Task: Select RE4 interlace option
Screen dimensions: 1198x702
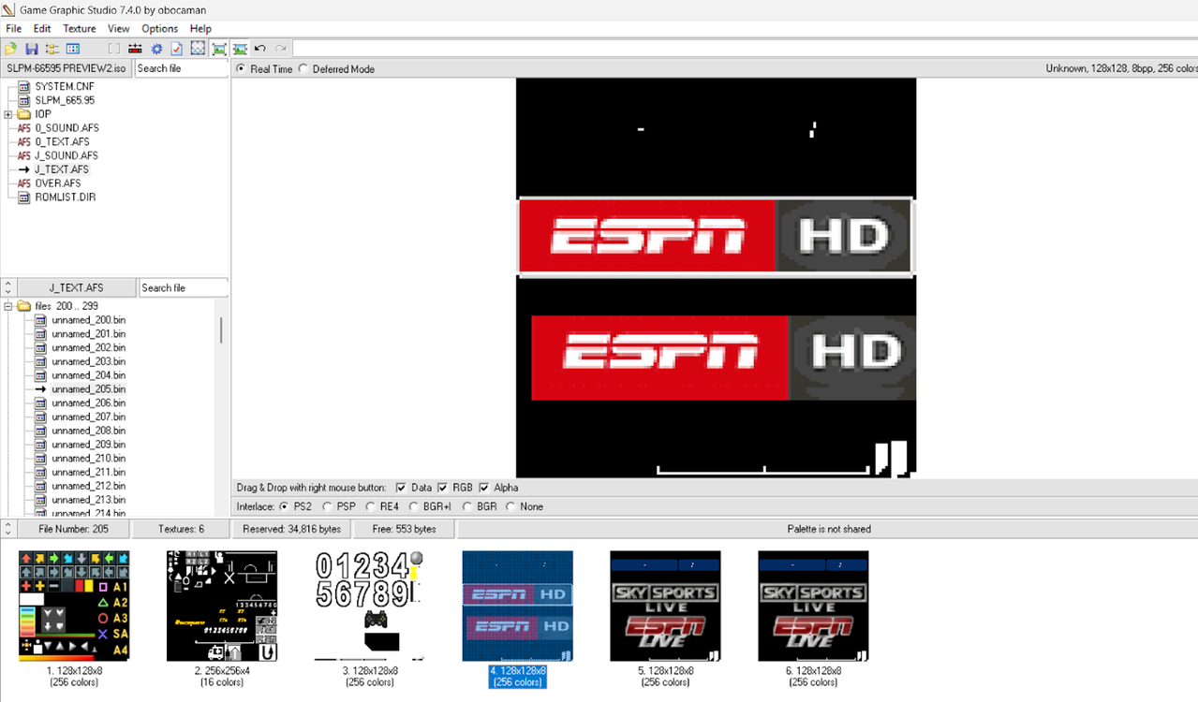Action: (x=371, y=506)
